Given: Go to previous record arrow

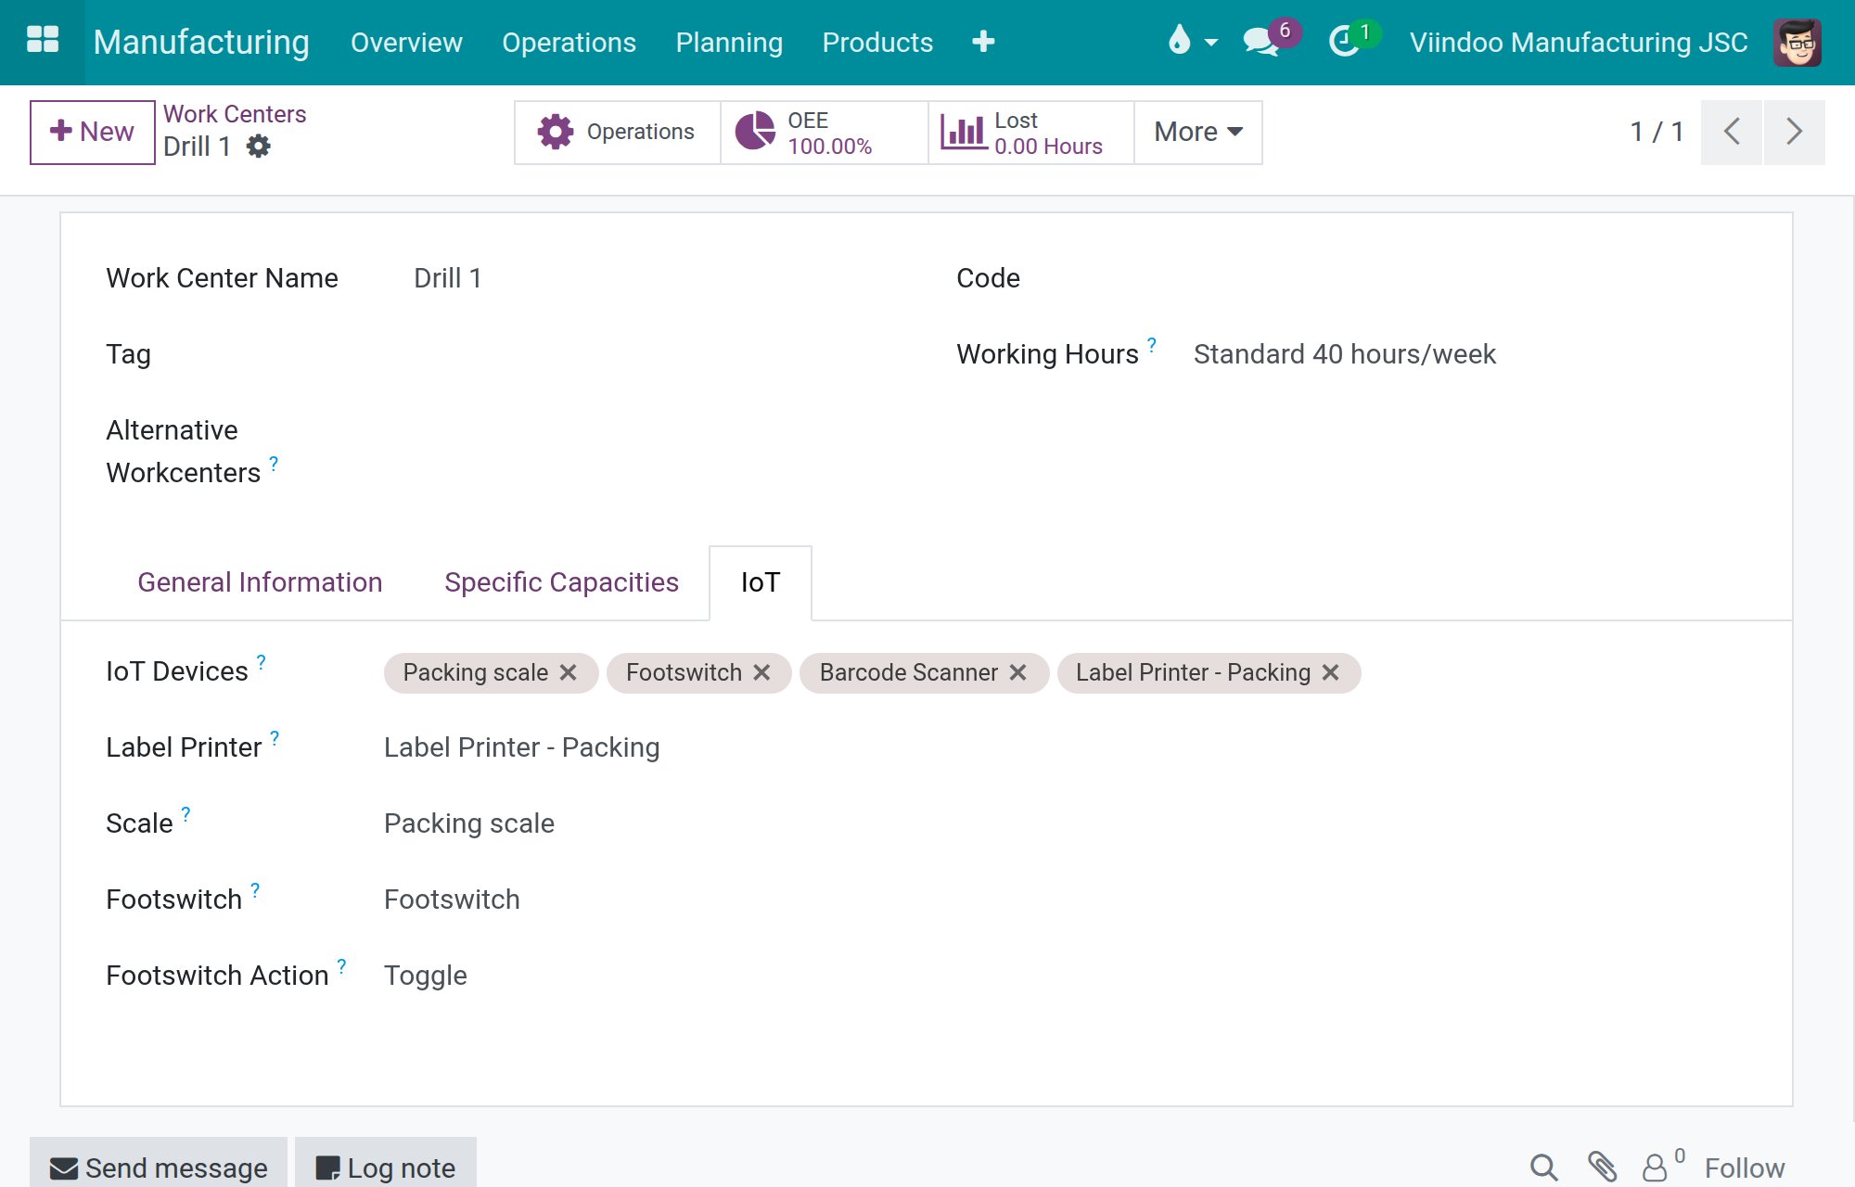Looking at the screenshot, I should click(x=1732, y=133).
